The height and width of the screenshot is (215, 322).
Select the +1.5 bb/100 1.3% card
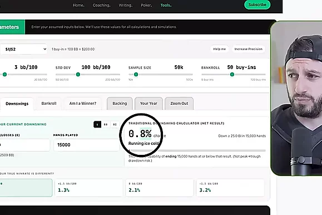tap(89, 188)
